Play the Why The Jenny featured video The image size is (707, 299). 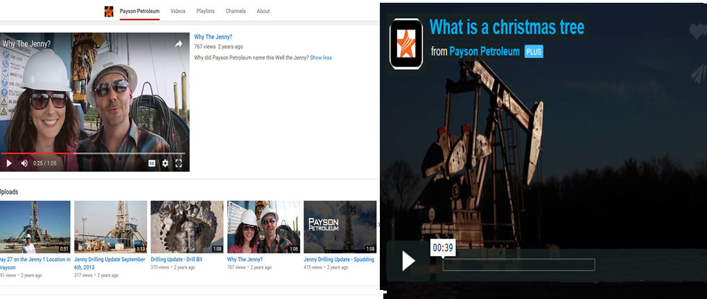tap(9, 163)
